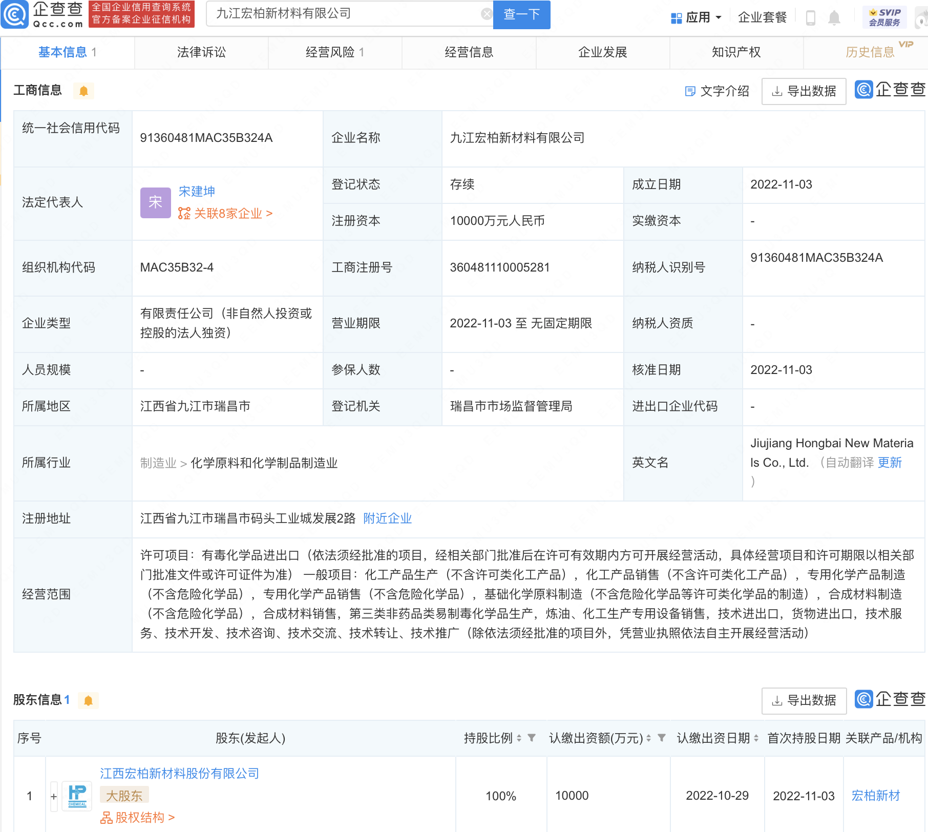Switch to 经营风险 tab

point(335,52)
